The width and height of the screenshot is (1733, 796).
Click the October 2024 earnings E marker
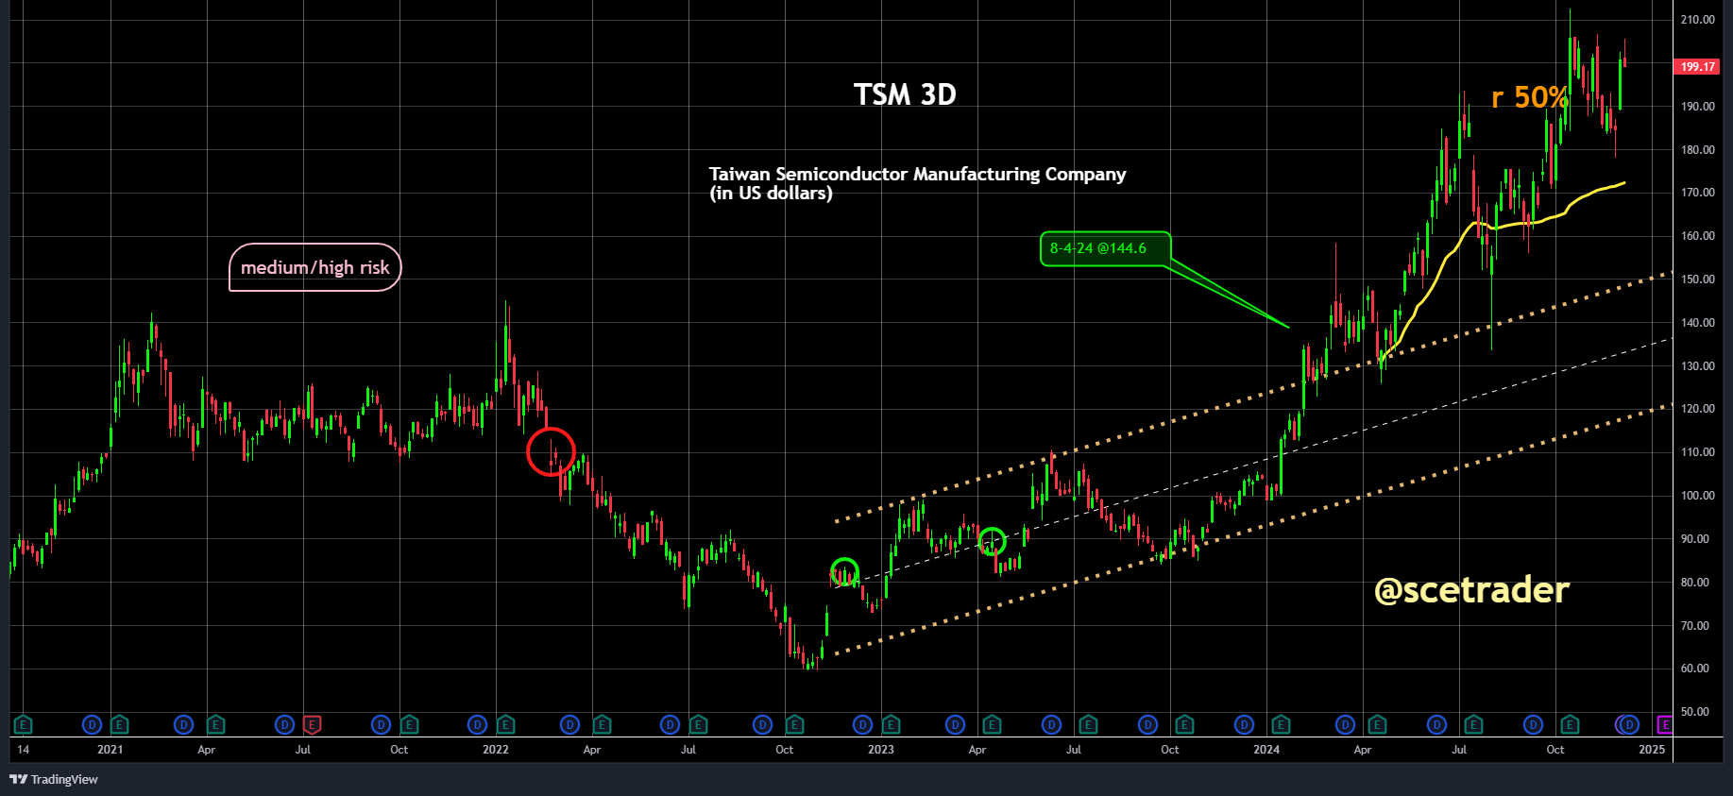pyautogui.click(x=1570, y=725)
